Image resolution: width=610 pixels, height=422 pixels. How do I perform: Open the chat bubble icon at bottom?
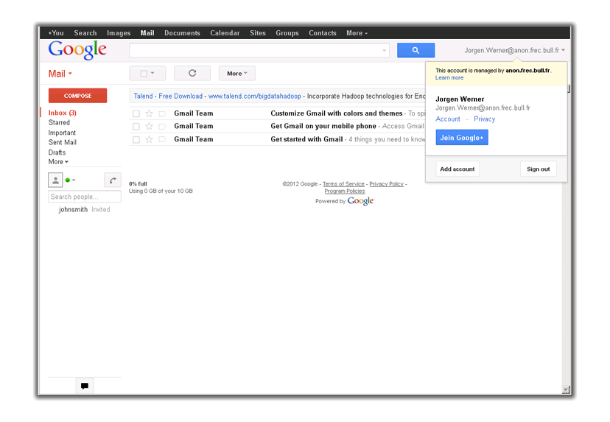pyautogui.click(x=85, y=386)
